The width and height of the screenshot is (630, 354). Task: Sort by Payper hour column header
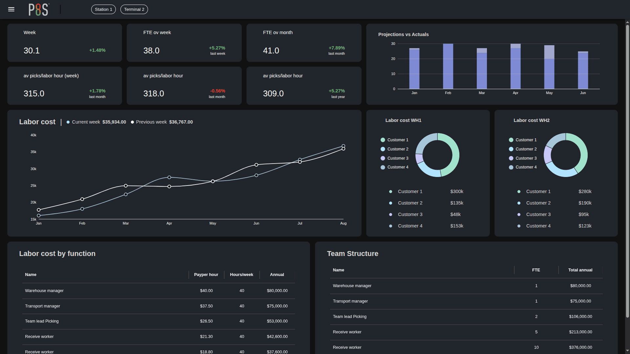click(x=206, y=275)
